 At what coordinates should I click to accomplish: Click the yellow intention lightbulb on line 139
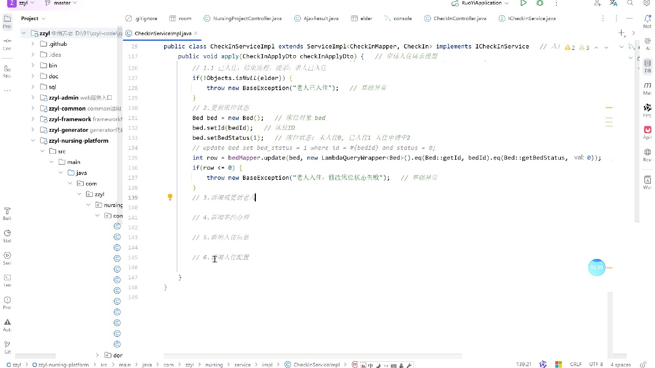[170, 197]
